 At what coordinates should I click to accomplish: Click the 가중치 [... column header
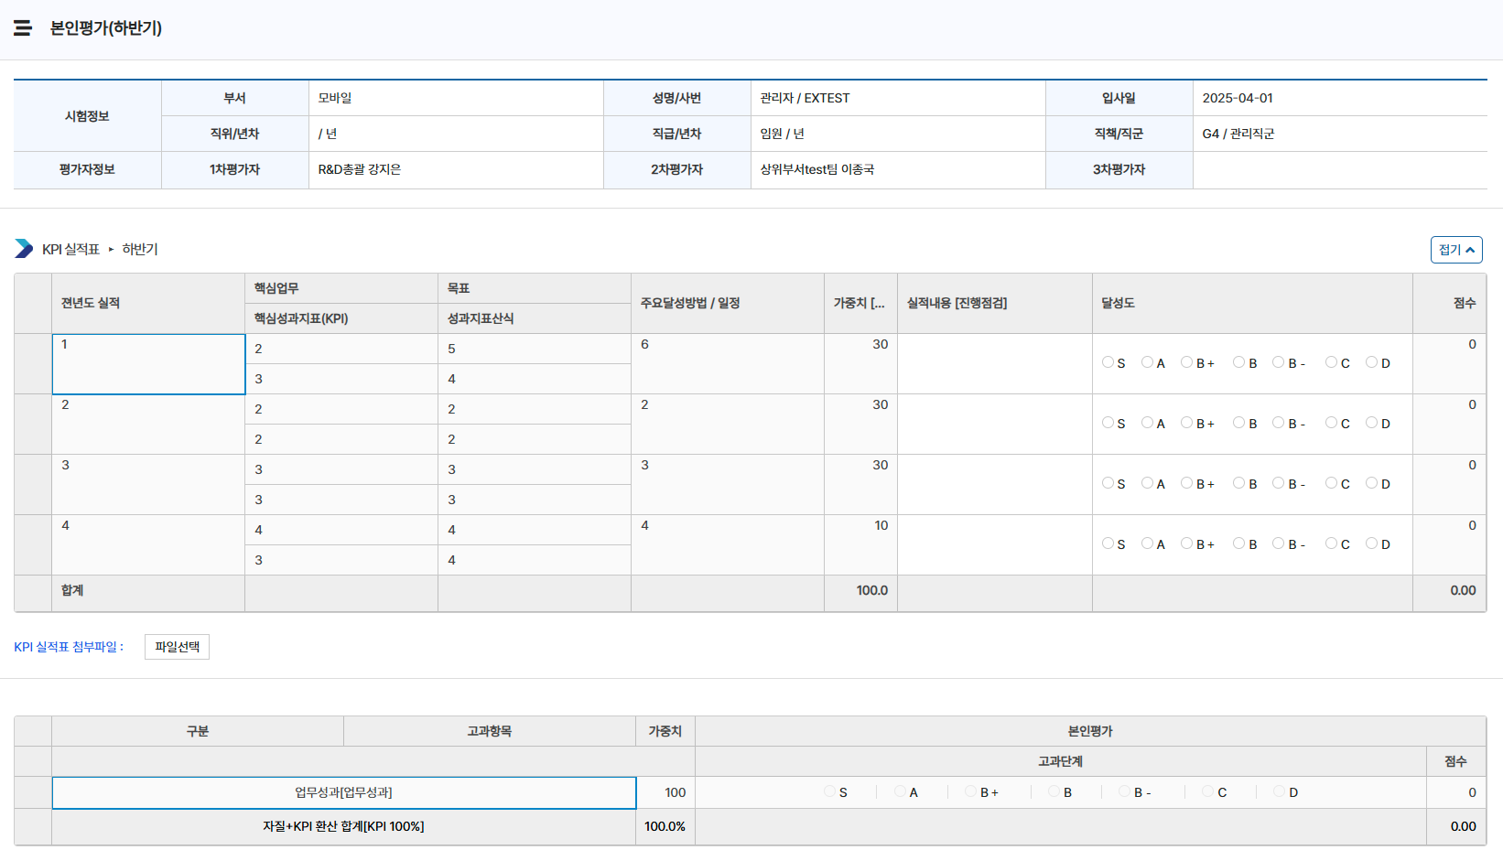click(860, 303)
